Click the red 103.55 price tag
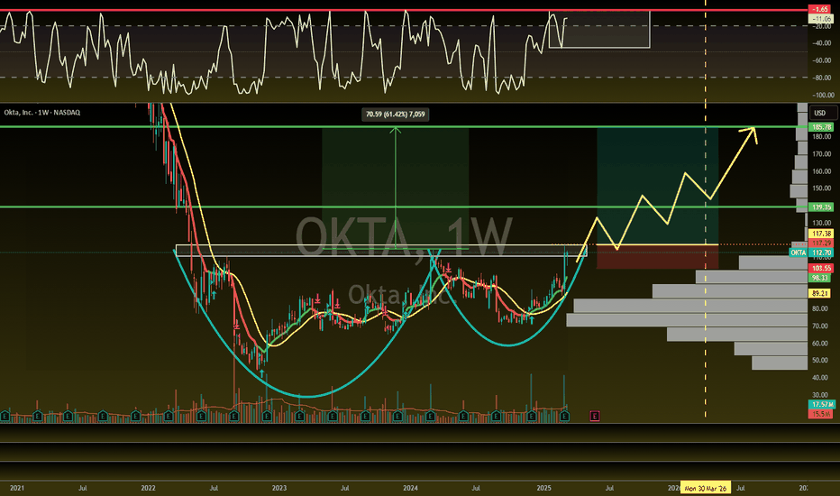The height and width of the screenshot is (496, 840). click(x=821, y=268)
